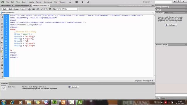
Task: Click the refresh design view icon
Action: (50, 9)
